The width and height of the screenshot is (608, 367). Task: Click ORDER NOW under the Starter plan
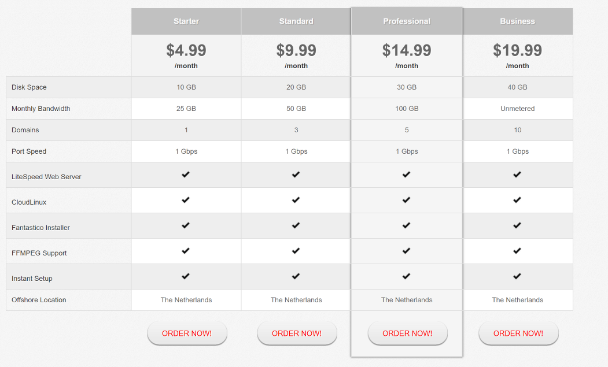coord(187,333)
